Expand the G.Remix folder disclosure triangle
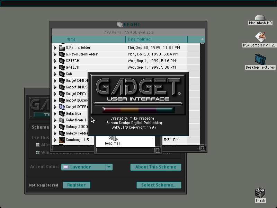The image size is (277, 208). coord(55,47)
